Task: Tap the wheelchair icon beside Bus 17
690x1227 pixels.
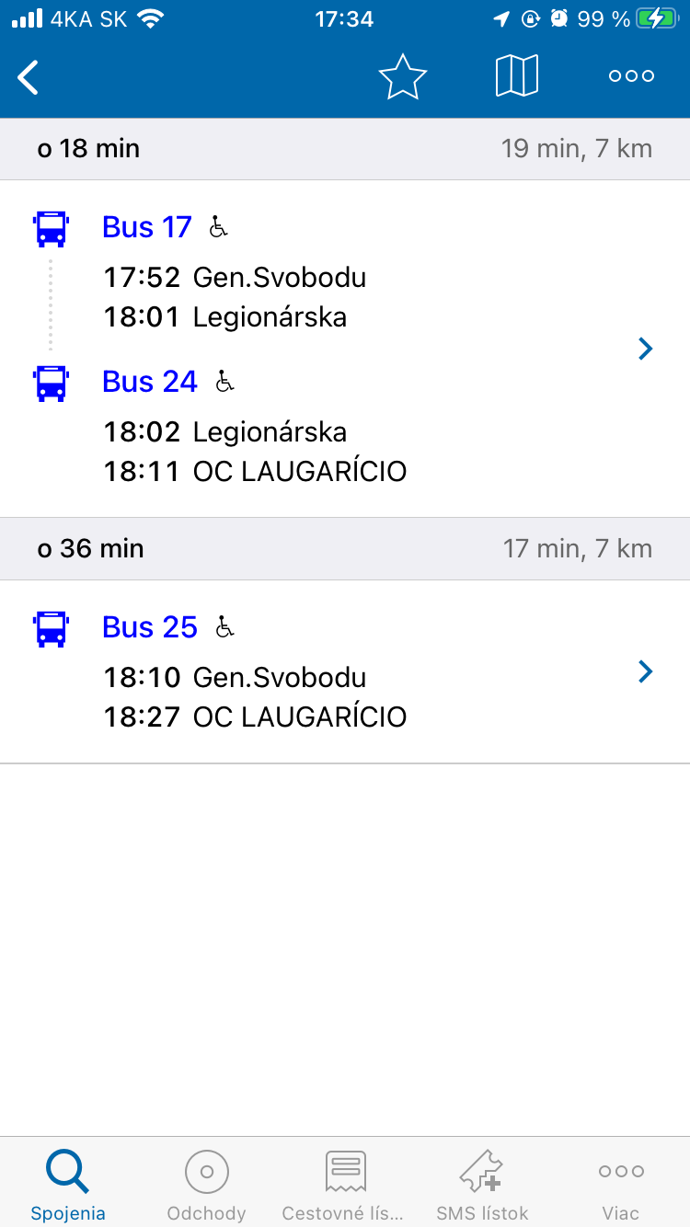Action: [x=218, y=227]
